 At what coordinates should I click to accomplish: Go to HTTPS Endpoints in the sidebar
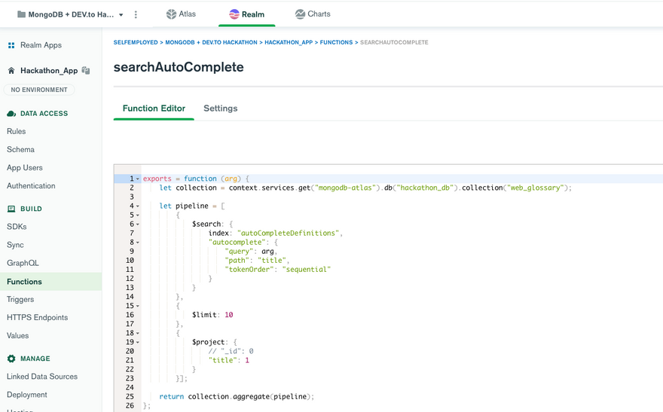click(37, 317)
